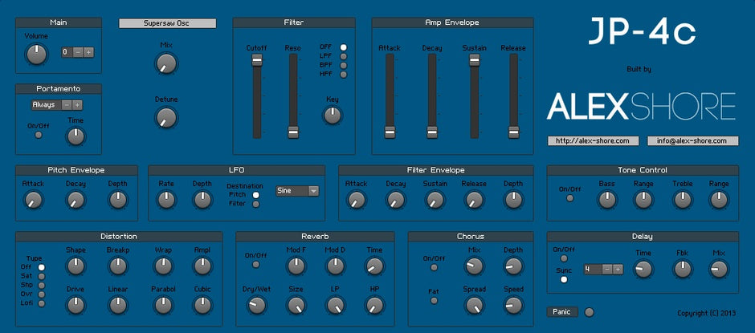Decrease the Main value with minus button
Screen dimensions: 755x333
(x=79, y=52)
